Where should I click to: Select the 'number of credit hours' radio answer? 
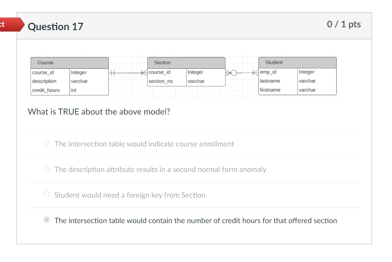47,220
